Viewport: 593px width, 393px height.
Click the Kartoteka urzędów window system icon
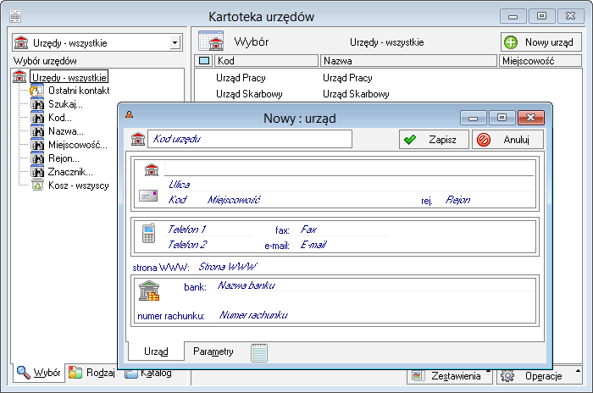point(15,16)
